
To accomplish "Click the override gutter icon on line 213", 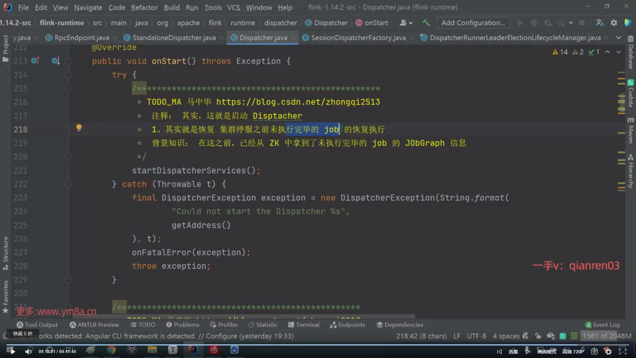I will pos(35,61).
